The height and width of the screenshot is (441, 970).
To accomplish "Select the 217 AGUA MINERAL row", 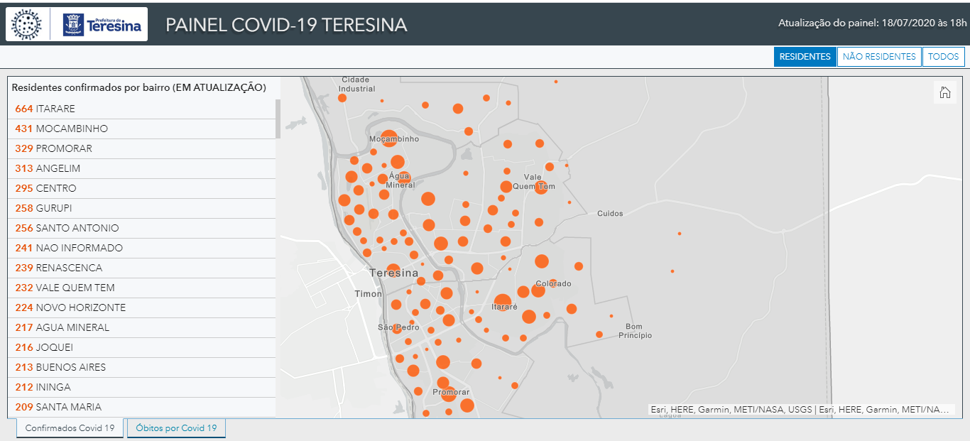I will pos(142,327).
